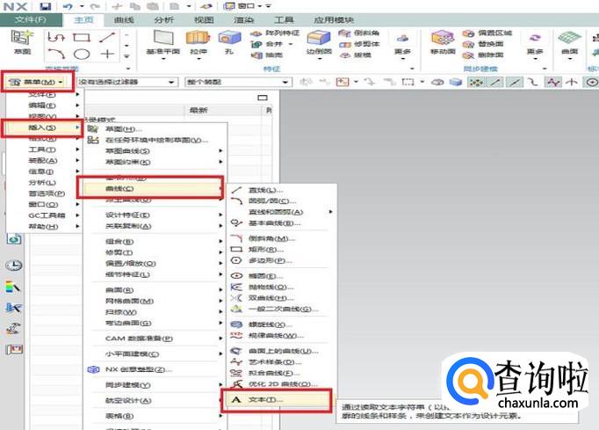Select the Rectangle sketch tool in ribbon

(x=82, y=37)
